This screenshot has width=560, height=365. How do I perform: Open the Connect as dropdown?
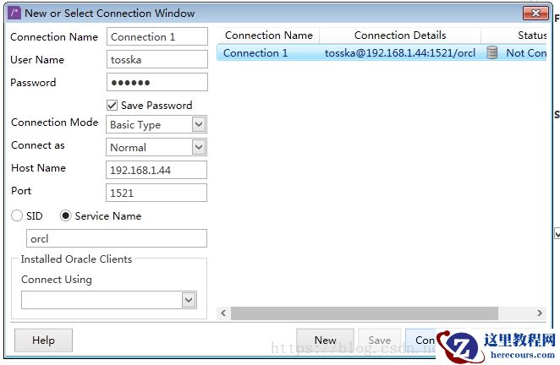[199, 147]
